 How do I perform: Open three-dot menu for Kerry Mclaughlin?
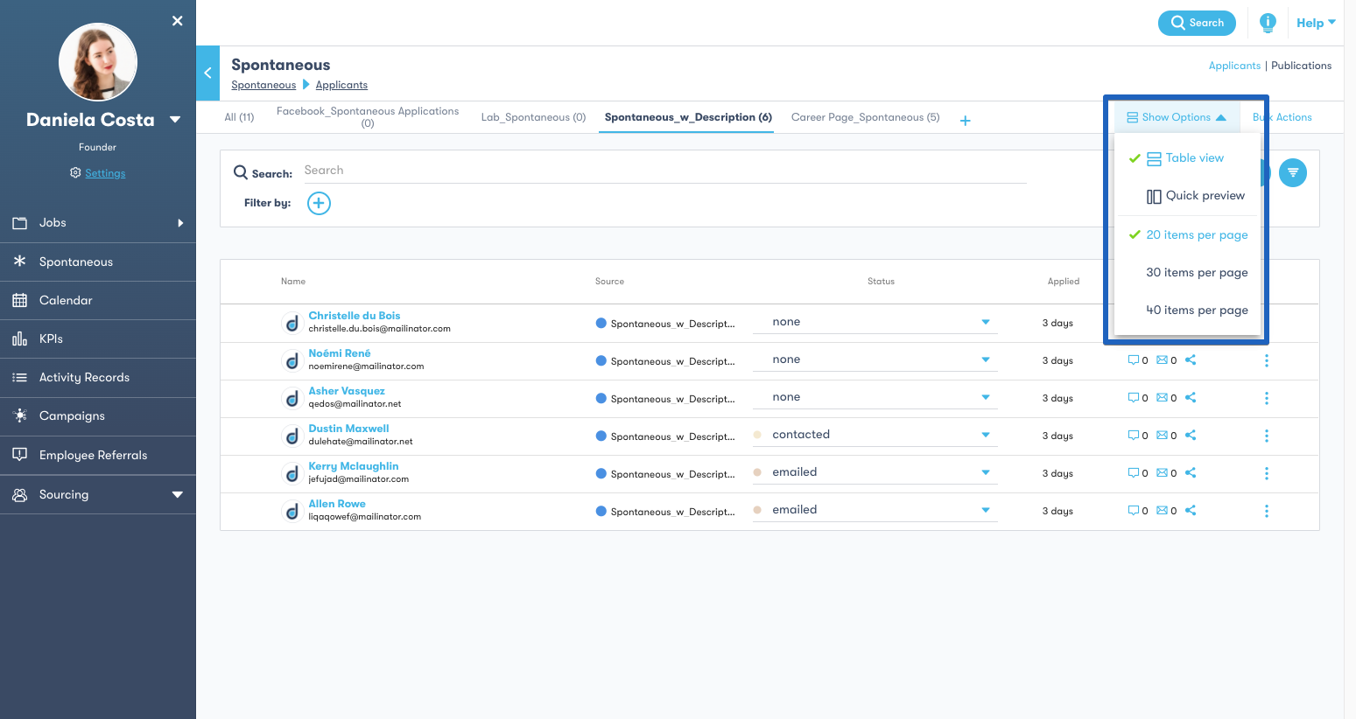tap(1266, 473)
